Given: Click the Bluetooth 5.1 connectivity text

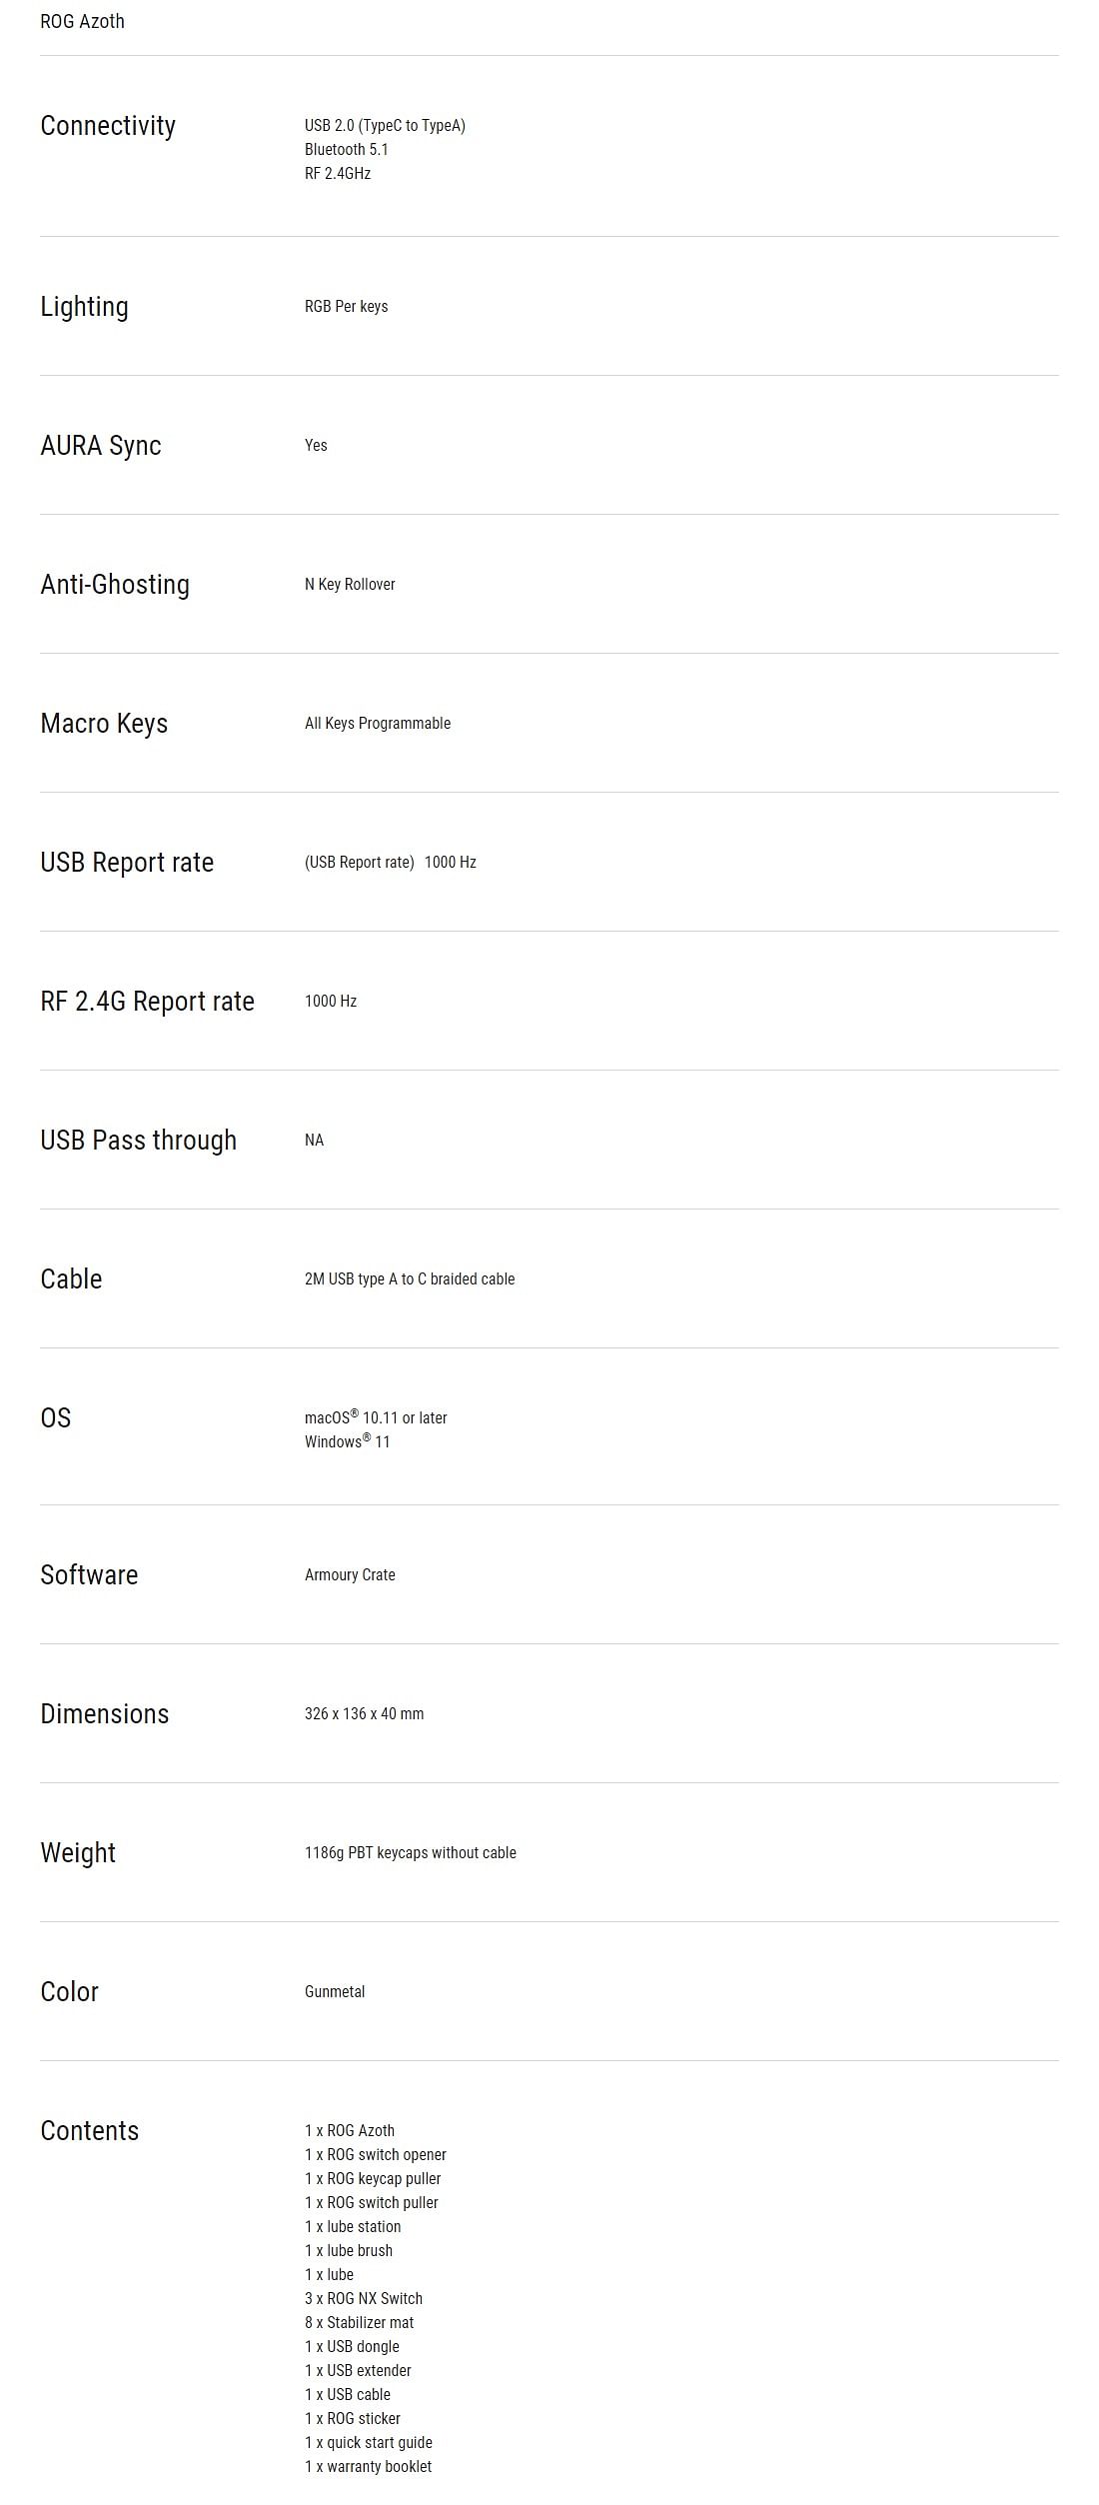Looking at the screenshot, I should (x=347, y=149).
